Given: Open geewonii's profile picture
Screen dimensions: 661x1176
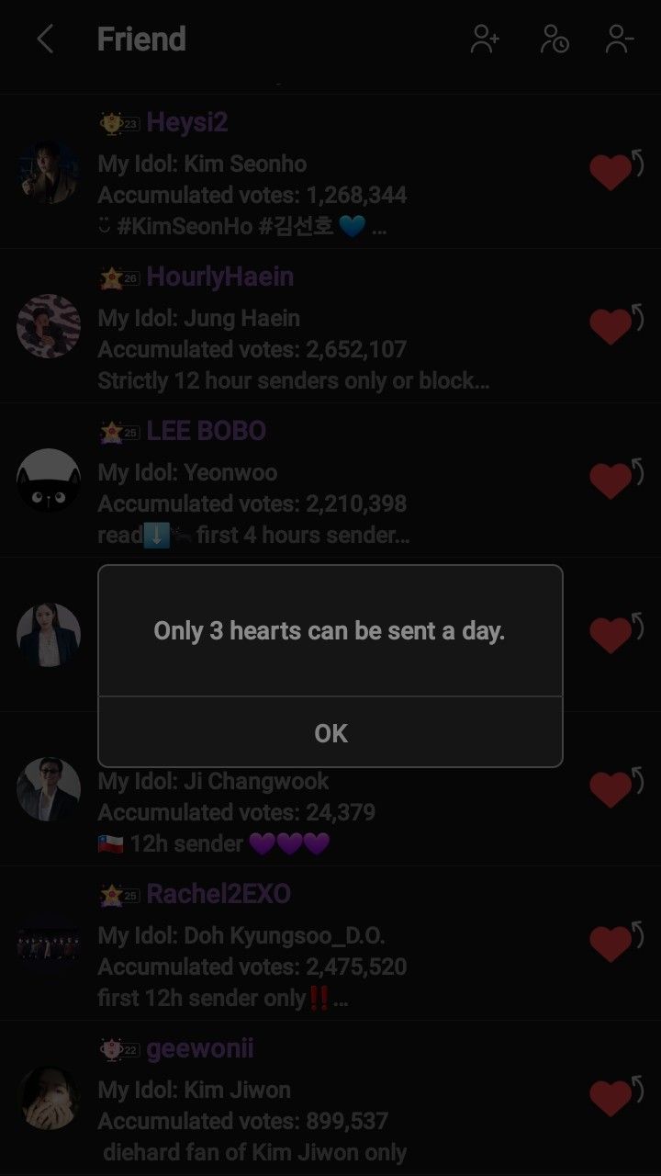Looking at the screenshot, I should pos(49,1098).
